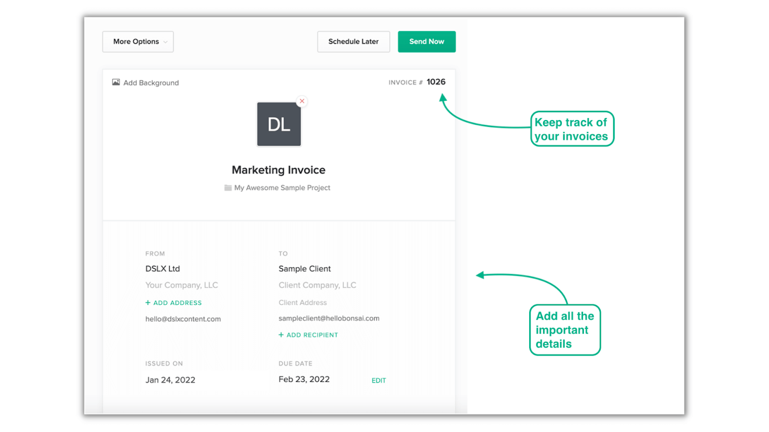This screenshot has width=769, height=432.
Task: Click the due date Feb 23, 2022
Action: [x=303, y=379]
